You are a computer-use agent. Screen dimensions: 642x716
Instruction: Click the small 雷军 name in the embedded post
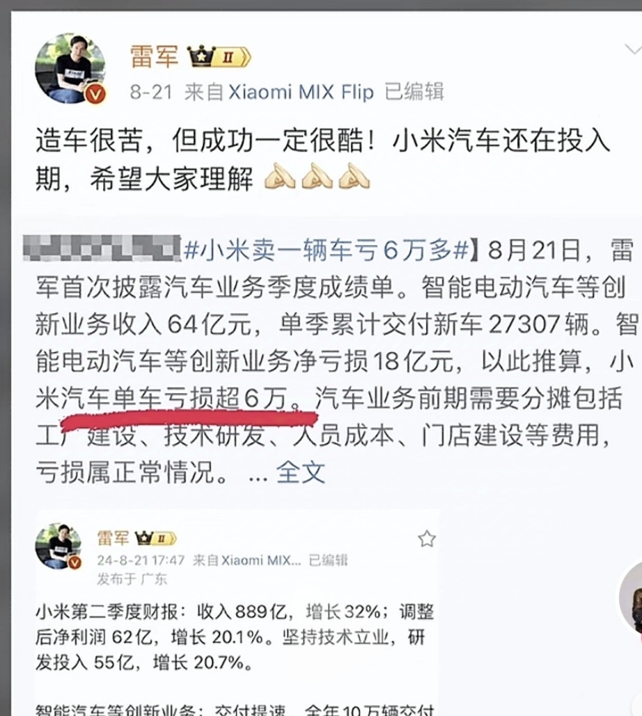coord(113,539)
